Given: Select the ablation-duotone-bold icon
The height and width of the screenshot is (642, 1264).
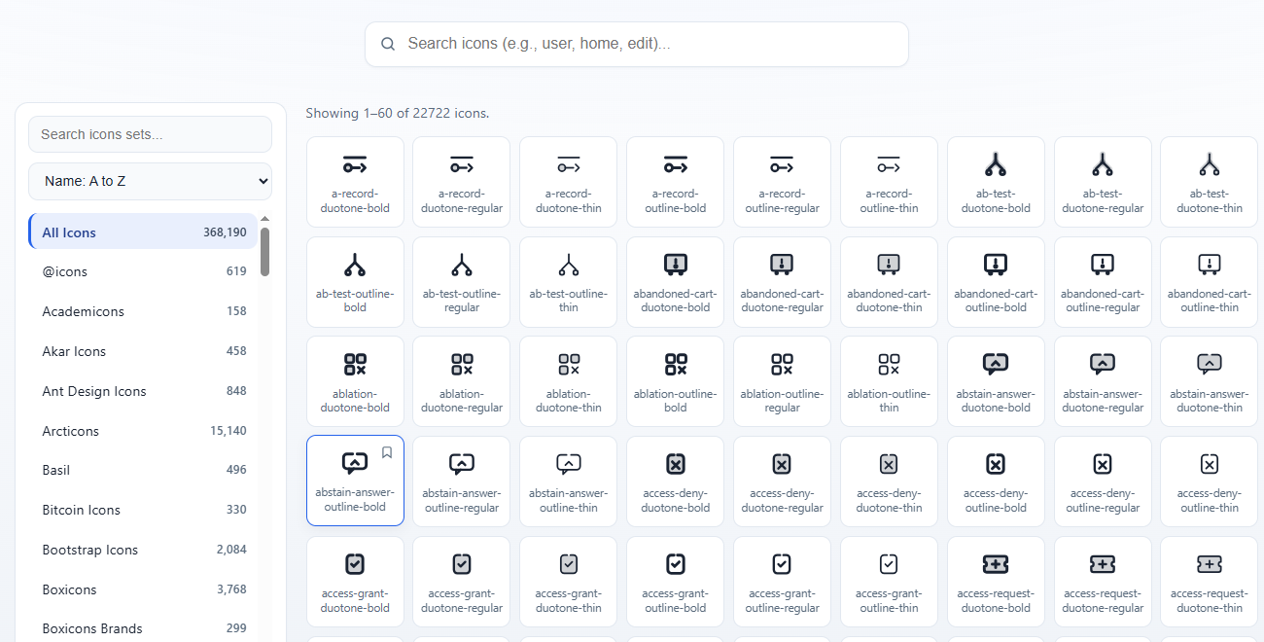Looking at the screenshot, I should click(355, 381).
